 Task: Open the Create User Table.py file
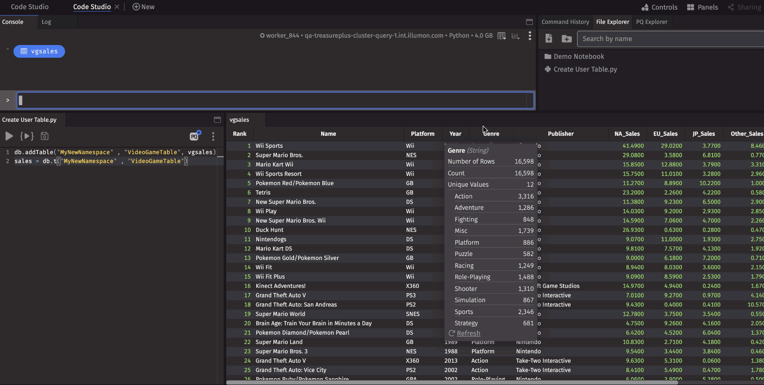(x=581, y=69)
